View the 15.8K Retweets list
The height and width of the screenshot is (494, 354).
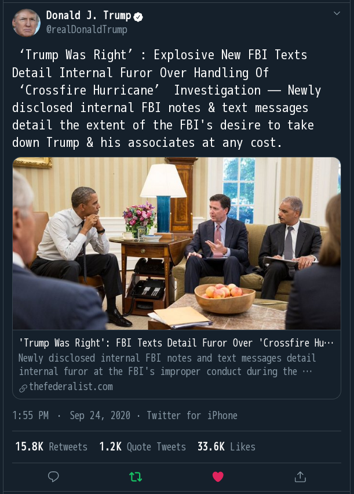click(52, 446)
